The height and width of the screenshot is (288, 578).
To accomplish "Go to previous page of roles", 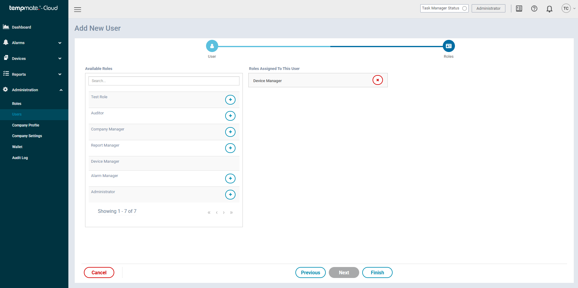I will click(217, 213).
